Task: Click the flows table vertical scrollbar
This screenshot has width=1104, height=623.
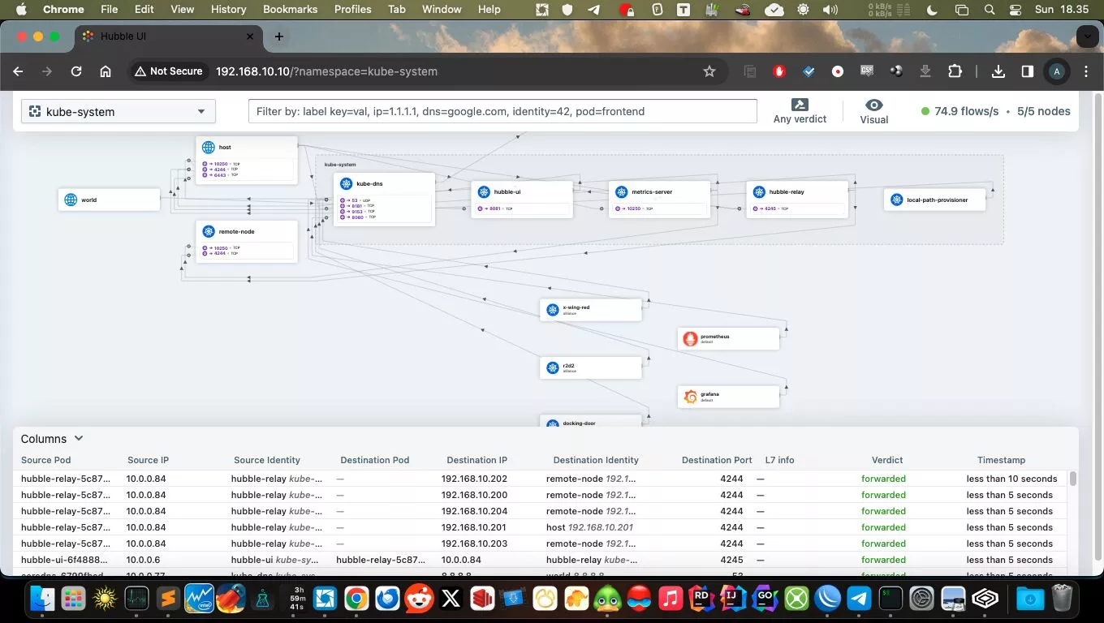Action: [1073, 479]
